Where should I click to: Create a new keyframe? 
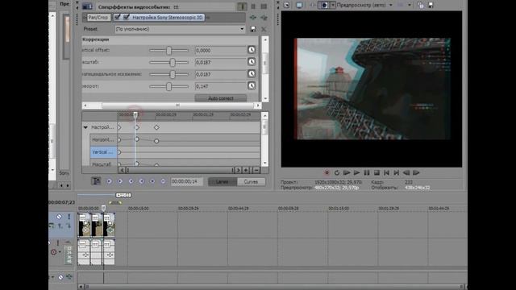[152, 181]
